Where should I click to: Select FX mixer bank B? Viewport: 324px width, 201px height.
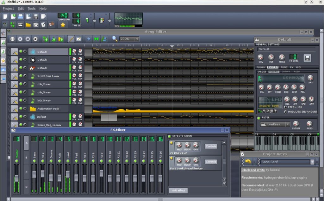[x=26, y=158]
